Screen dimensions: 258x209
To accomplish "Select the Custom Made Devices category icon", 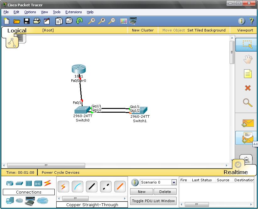I will (30, 201).
